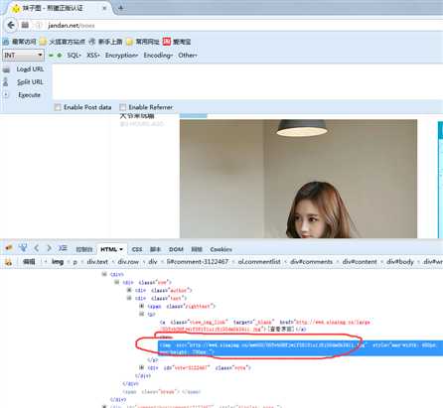The width and height of the screenshot is (443, 408).
Task: Switch to the Net tab in Firebug
Action: [197, 249]
